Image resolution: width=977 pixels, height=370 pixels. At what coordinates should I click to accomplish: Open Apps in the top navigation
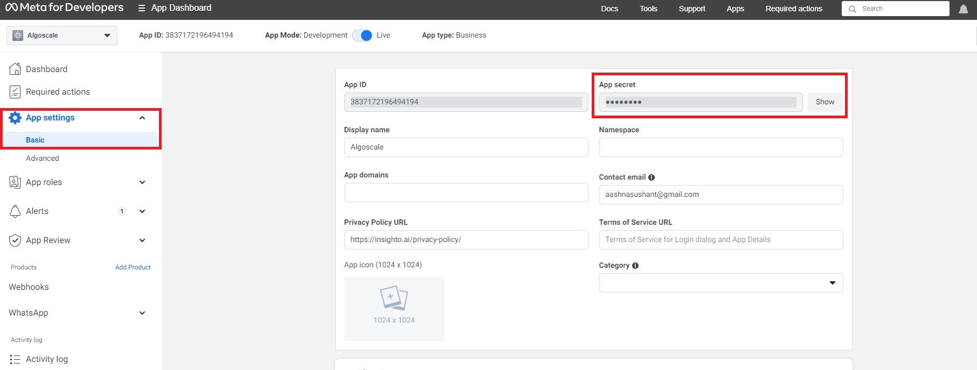click(x=735, y=9)
